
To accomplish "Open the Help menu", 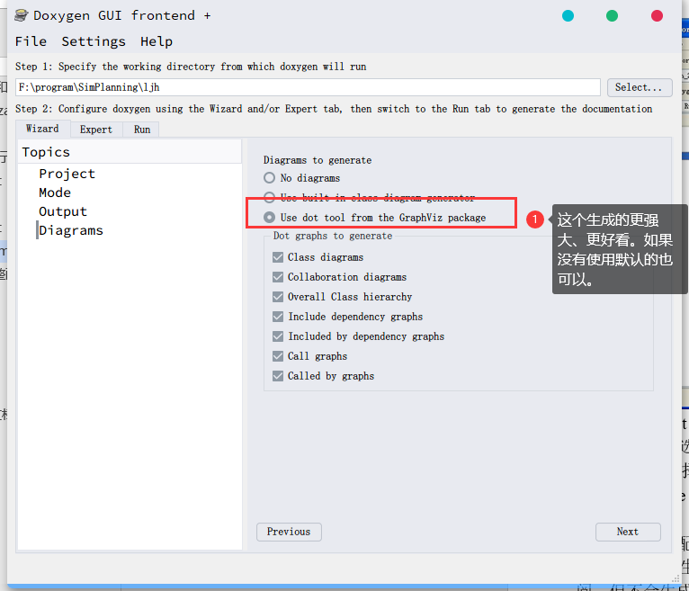I will (157, 41).
